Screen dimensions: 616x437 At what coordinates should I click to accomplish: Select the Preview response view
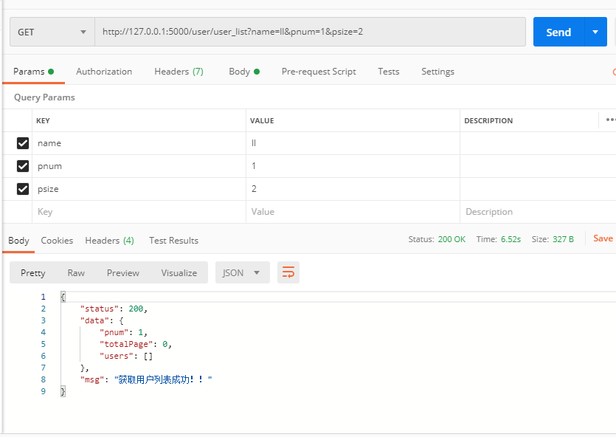coord(123,272)
